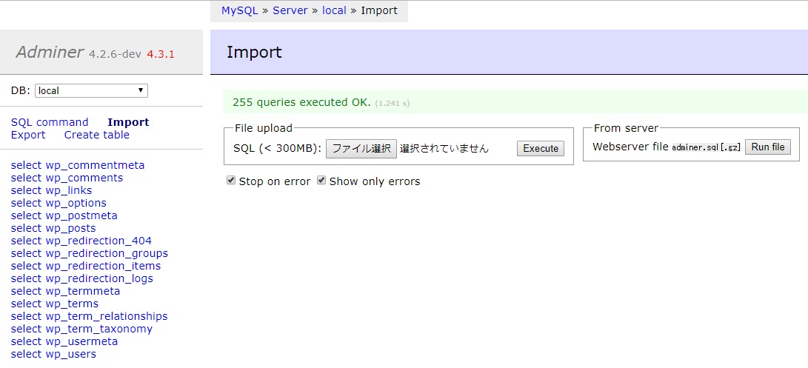Viewport: 808px width, 368px height.
Task: Click the select link beside wp_termmeta
Action: click(26, 291)
